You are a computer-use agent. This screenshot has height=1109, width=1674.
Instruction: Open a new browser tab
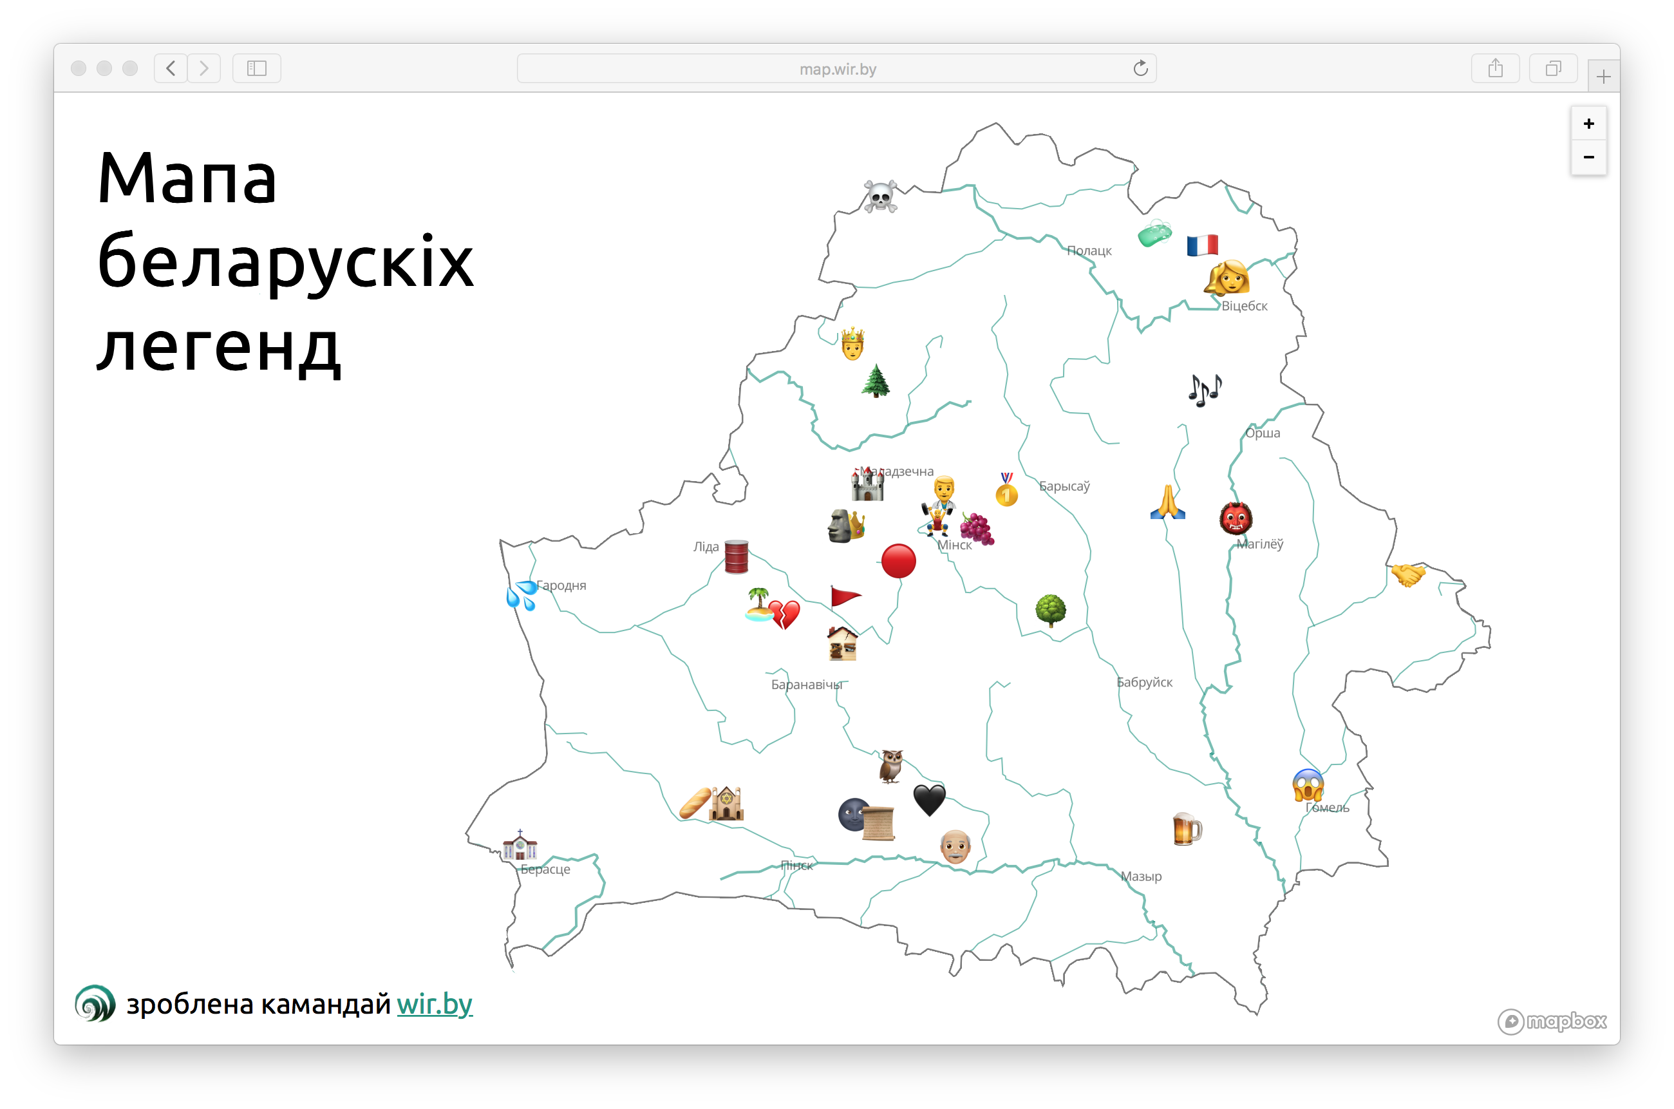click(1603, 77)
